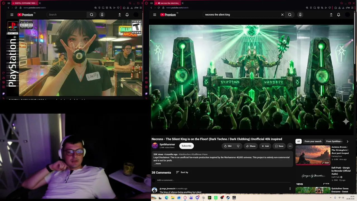Start voice search in right YouTube window
The height and width of the screenshot is (201, 357).
tap(300, 15)
